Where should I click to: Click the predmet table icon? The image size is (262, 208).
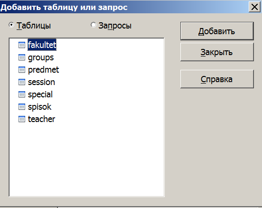pos(22,69)
